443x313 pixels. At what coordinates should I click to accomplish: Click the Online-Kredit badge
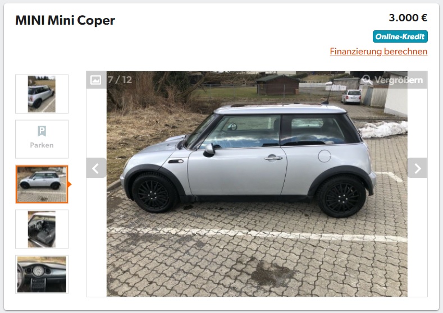pyautogui.click(x=400, y=36)
